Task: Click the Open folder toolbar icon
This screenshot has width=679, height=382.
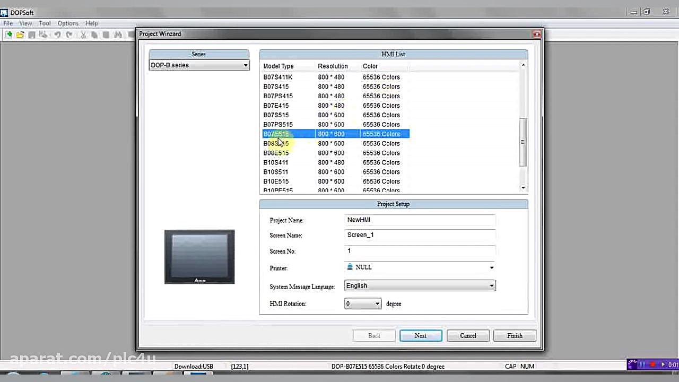Action: (x=20, y=34)
